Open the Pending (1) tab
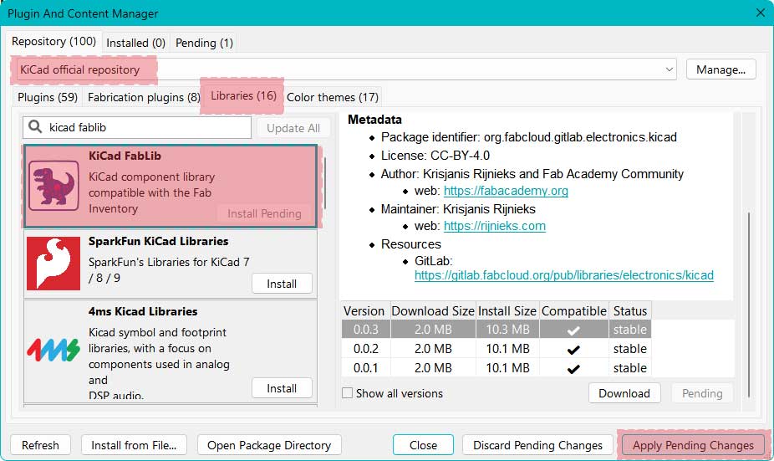The height and width of the screenshot is (461, 774). pyautogui.click(x=204, y=42)
